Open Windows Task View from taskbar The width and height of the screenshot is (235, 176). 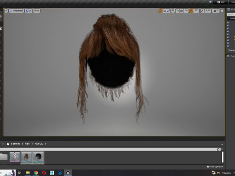pyautogui.click(x=20, y=173)
